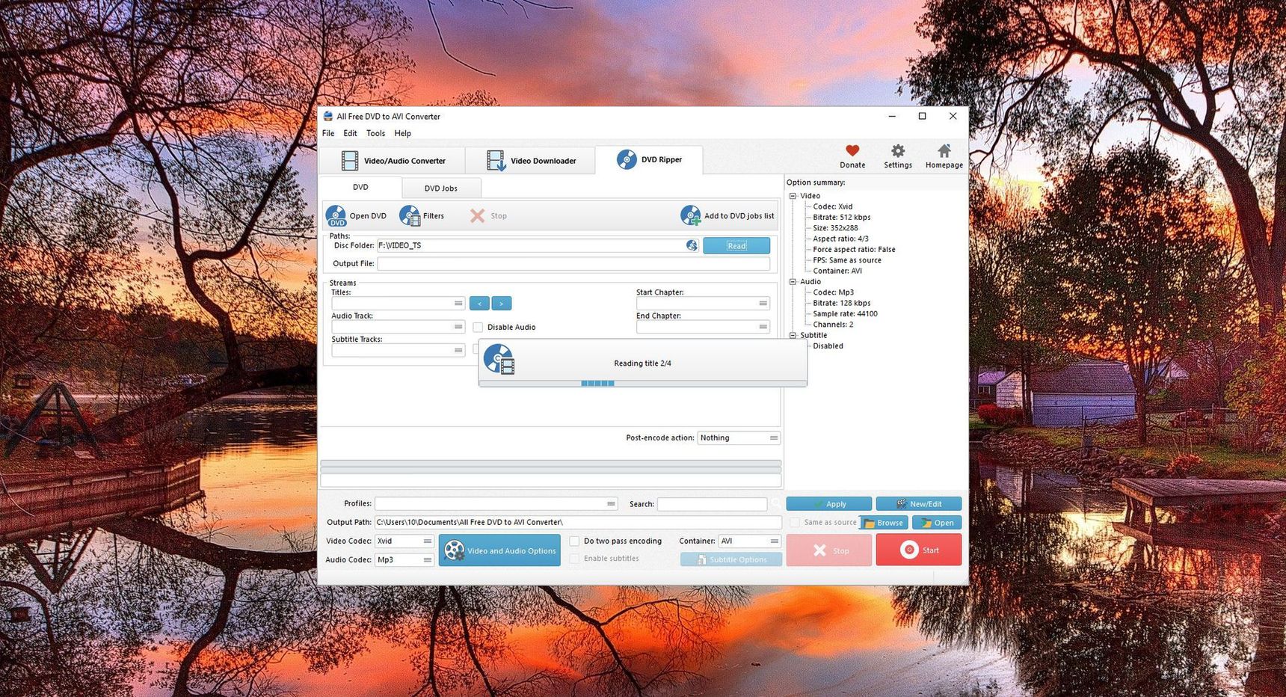Toggle the Disable Audio checkbox
1286x697 pixels.
pyautogui.click(x=478, y=327)
